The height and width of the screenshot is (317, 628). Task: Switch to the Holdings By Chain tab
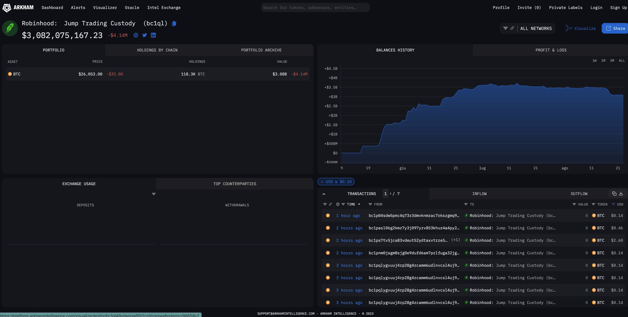157,50
